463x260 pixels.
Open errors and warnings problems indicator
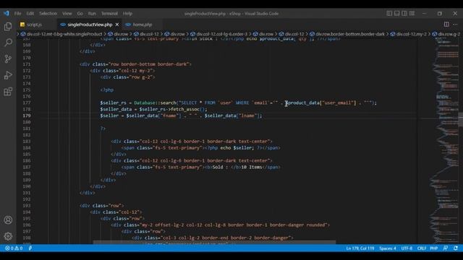coord(14,248)
